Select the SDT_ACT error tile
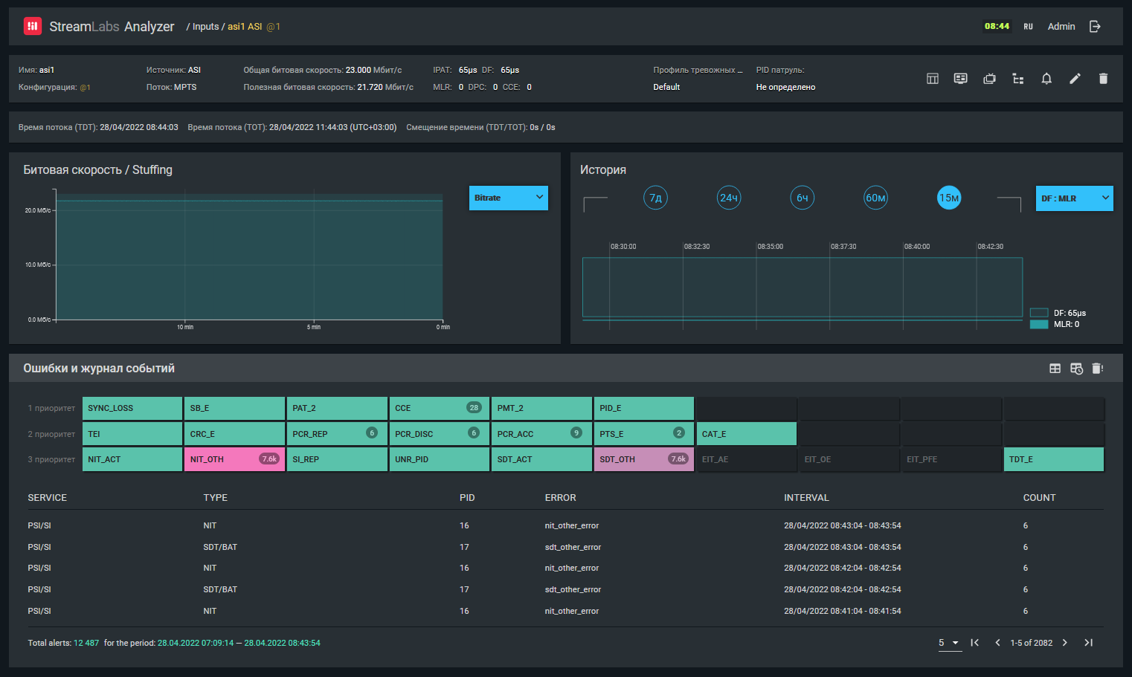1132x677 pixels. 541,459
